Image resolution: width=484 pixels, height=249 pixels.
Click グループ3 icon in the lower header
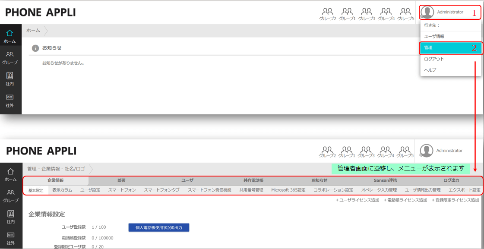point(366,152)
